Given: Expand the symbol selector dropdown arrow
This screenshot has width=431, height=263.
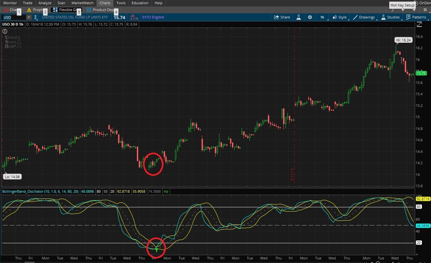Looking at the screenshot, I should (x=29, y=17).
